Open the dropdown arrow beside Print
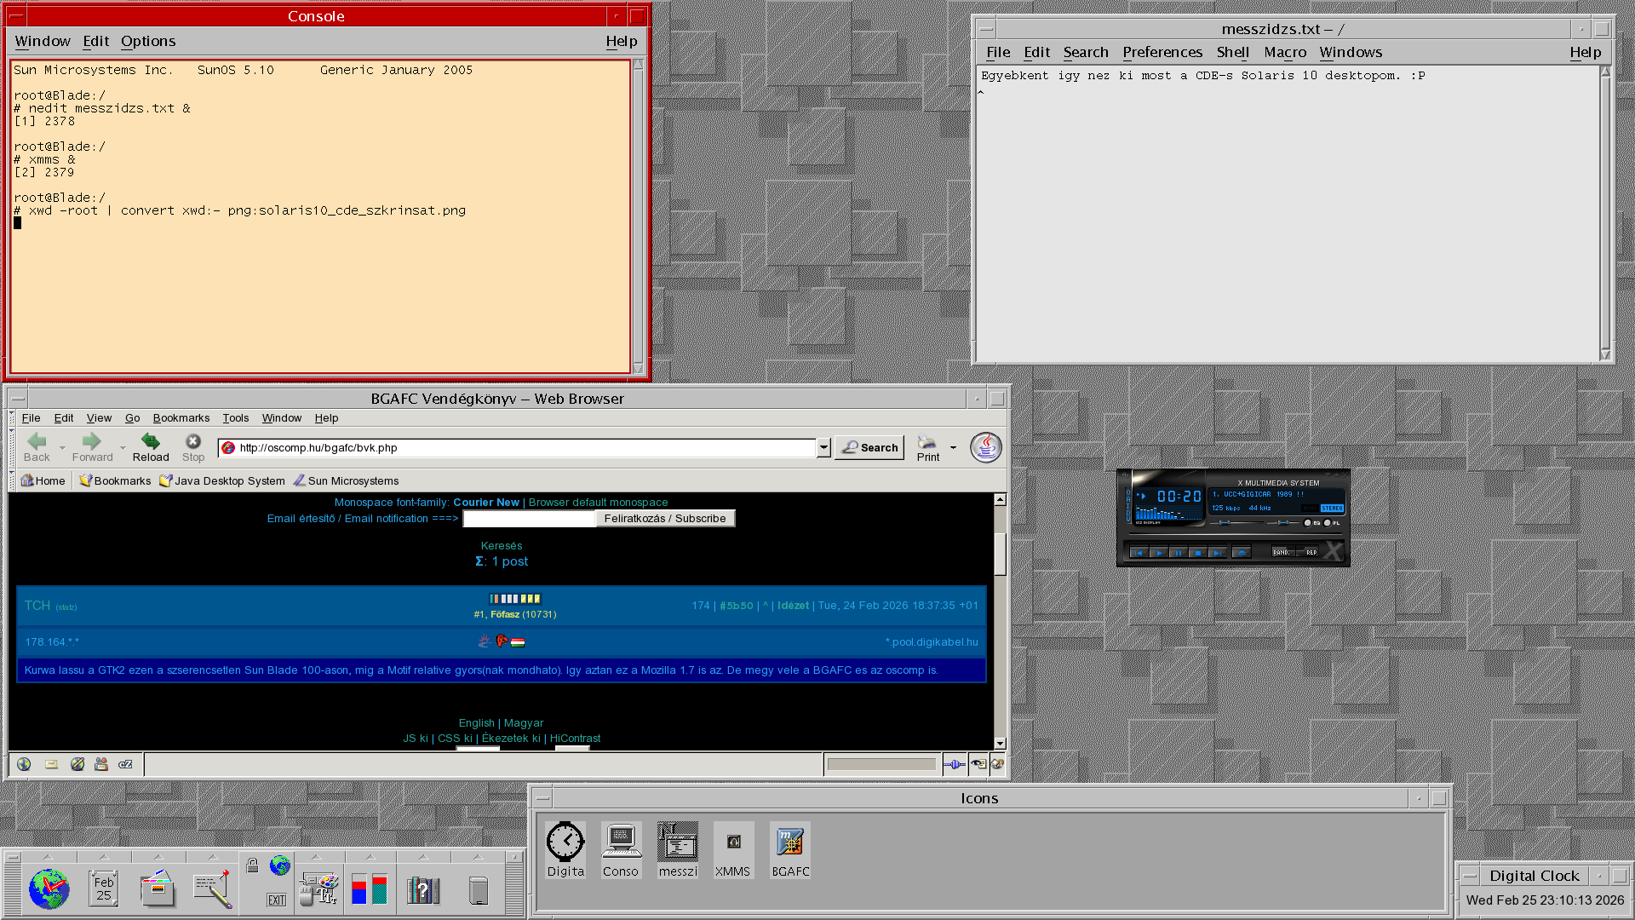The image size is (1635, 920). 953,447
